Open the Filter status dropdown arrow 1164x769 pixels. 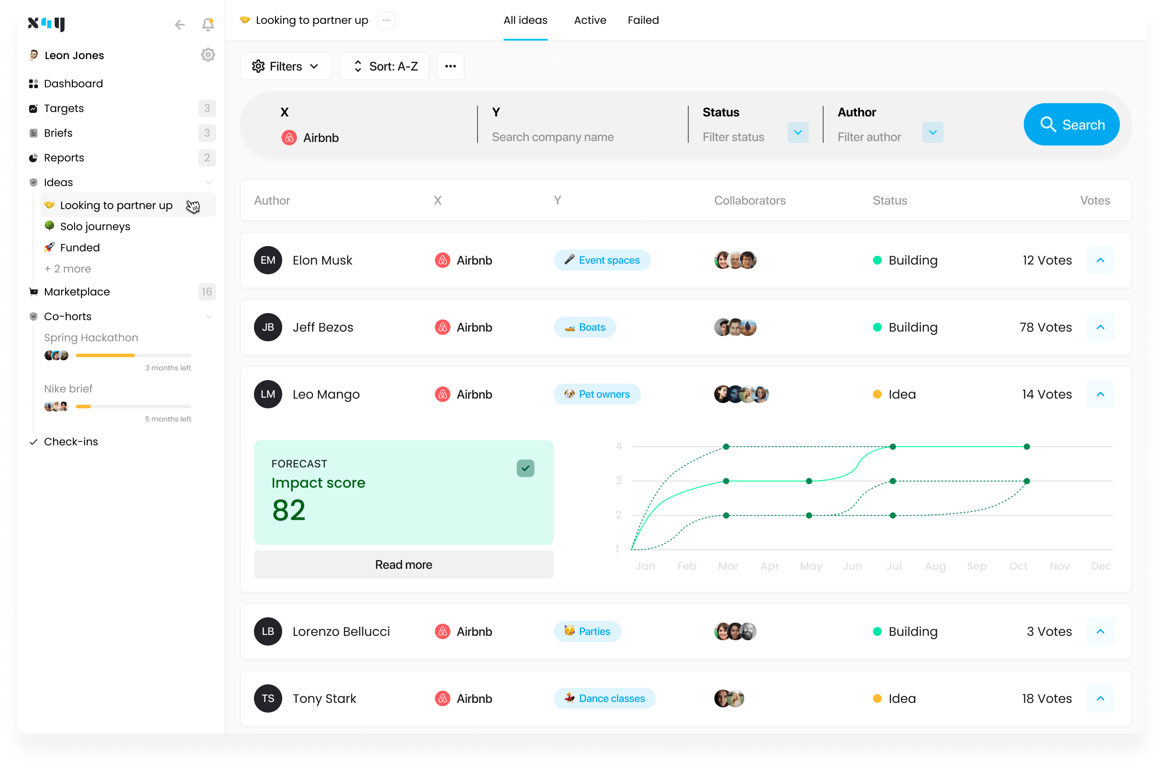(798, 132)
